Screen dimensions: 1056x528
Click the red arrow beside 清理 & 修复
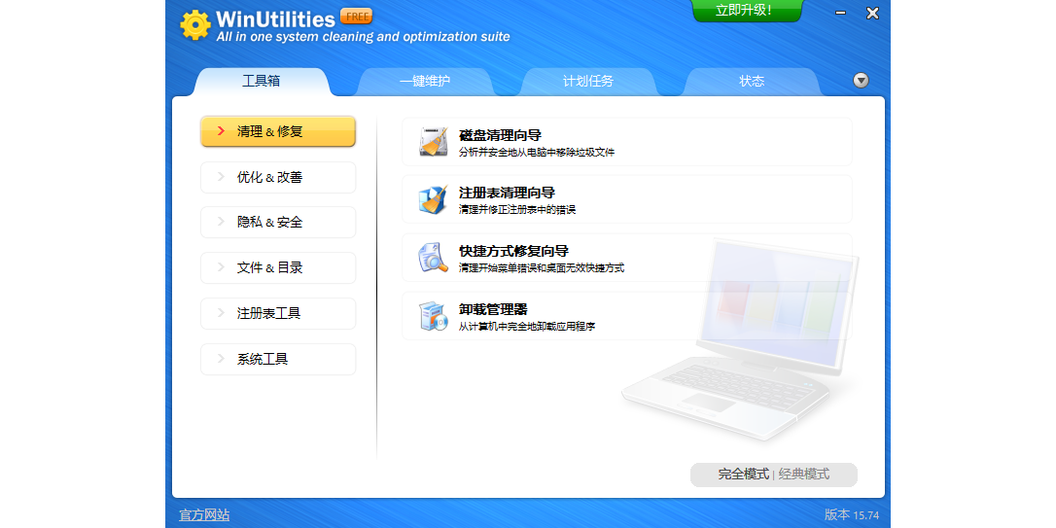(221, 130)
